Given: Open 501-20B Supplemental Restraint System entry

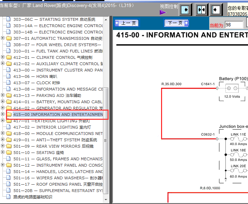Looking at the screenshot, I should tap(58, 191).
